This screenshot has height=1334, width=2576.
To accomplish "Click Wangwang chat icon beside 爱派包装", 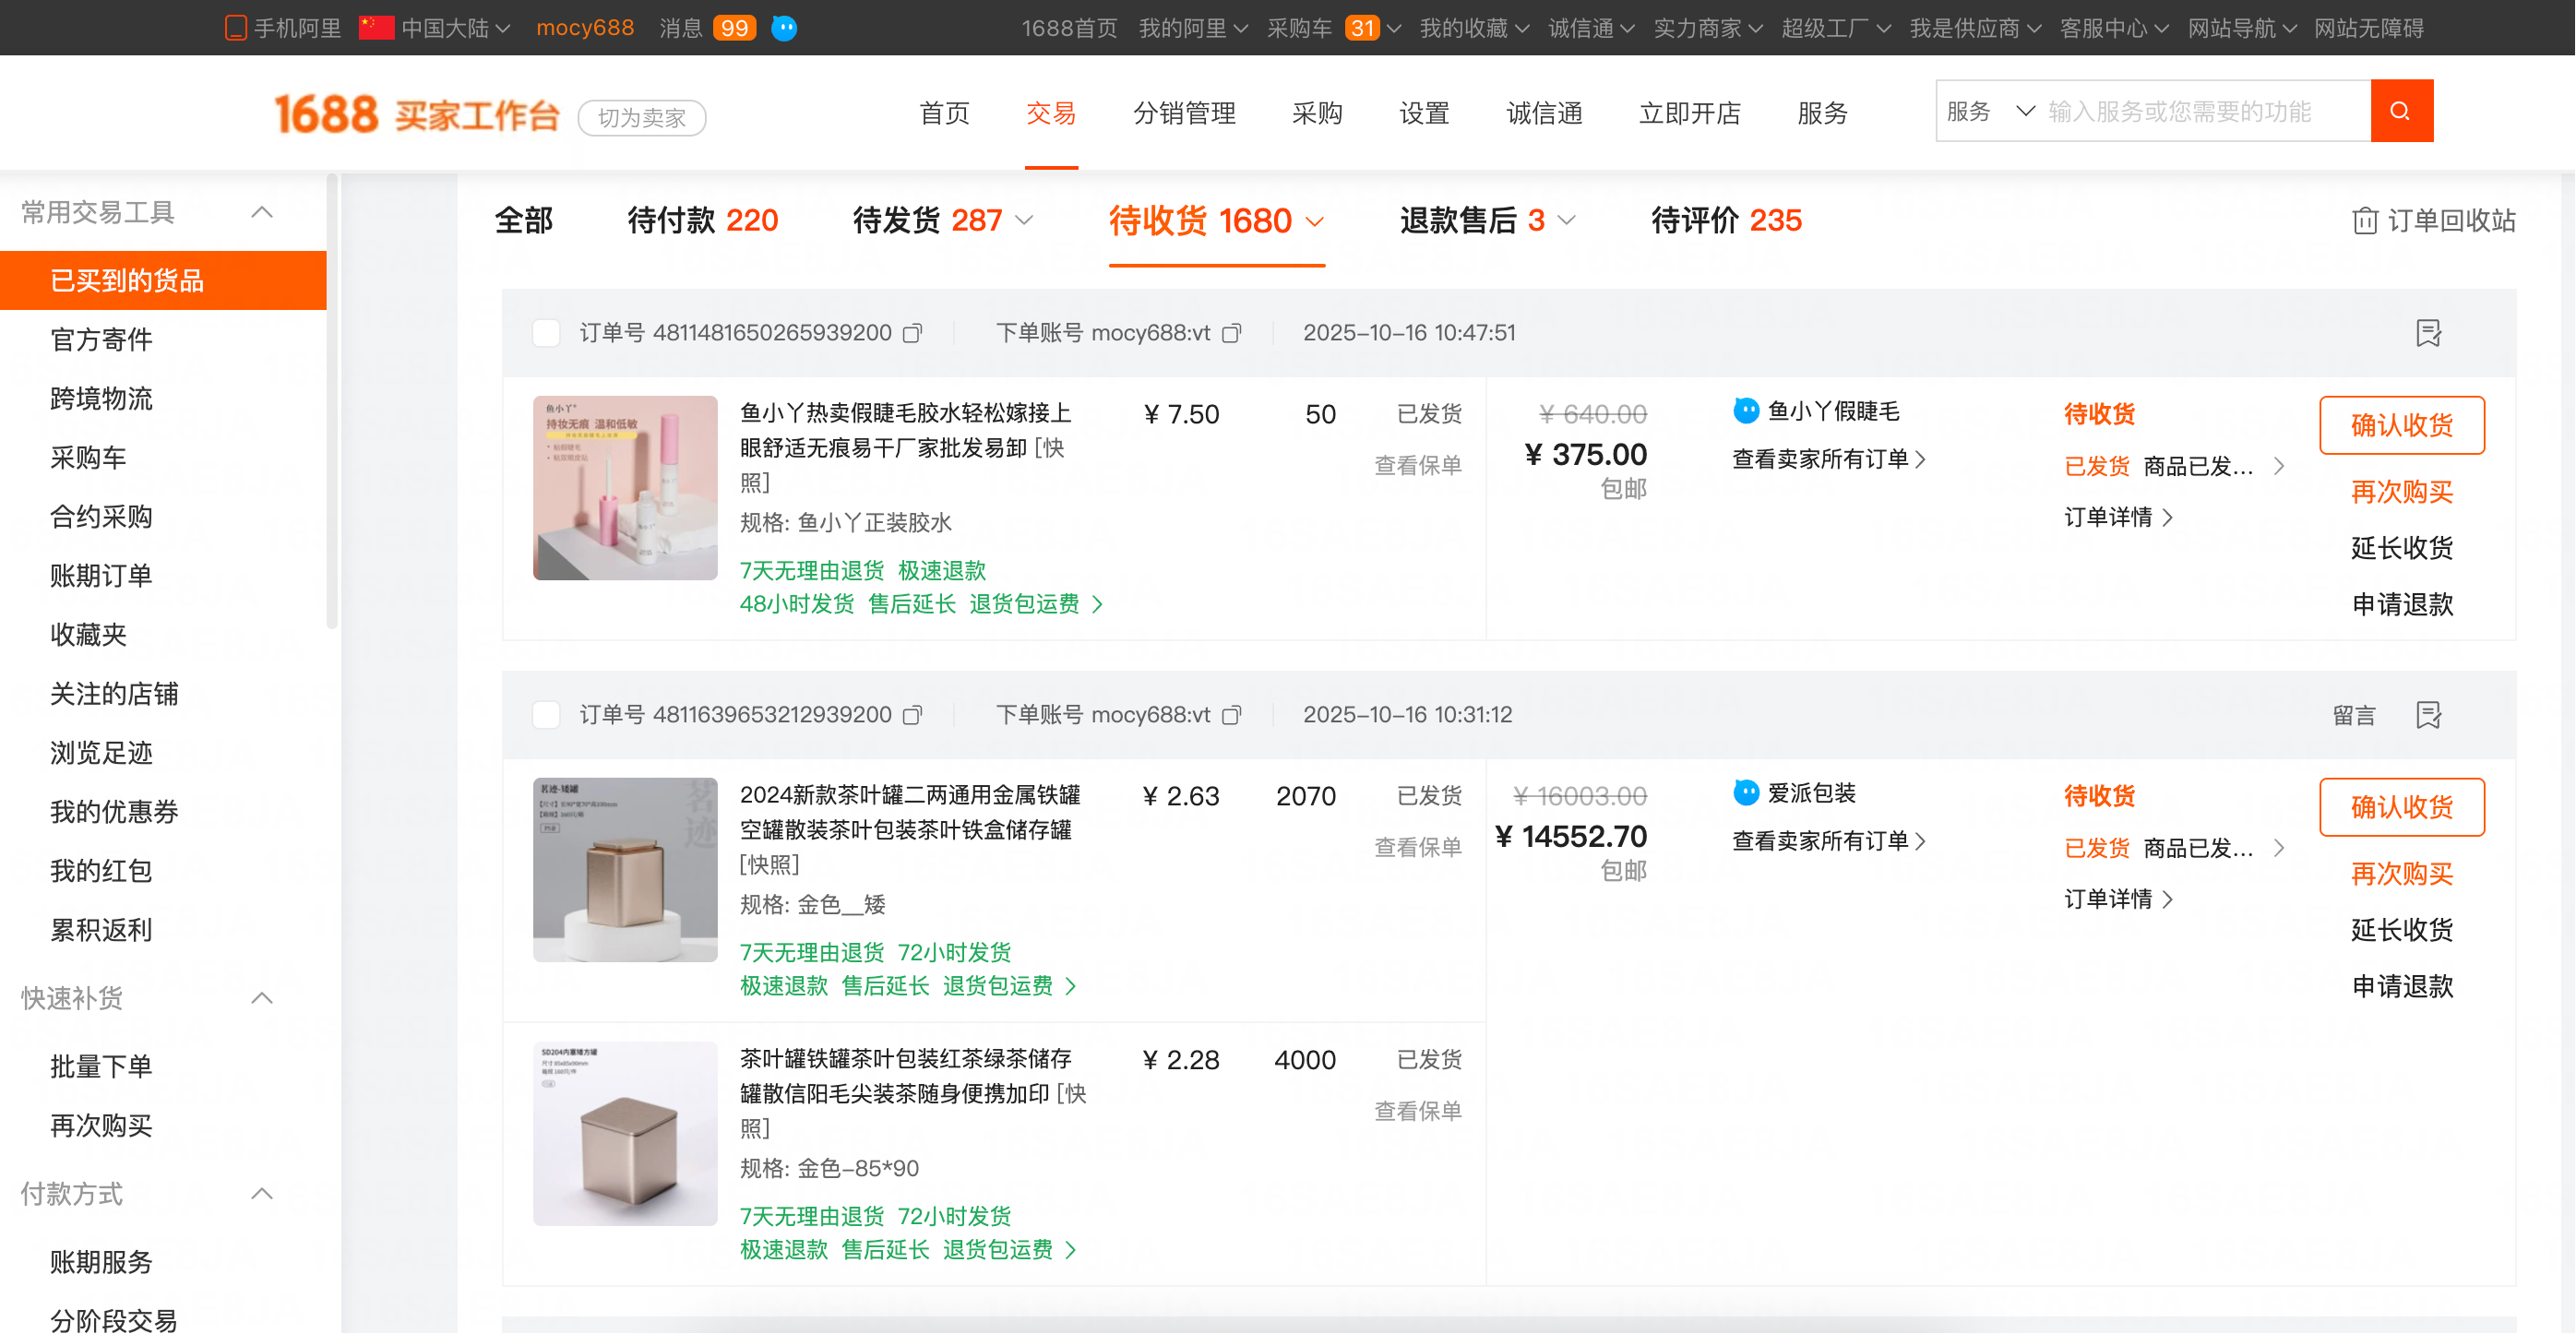I will tap(1746, 793).
